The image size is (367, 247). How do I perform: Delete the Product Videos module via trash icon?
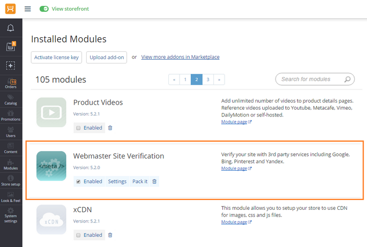click(x=110, y=128)
